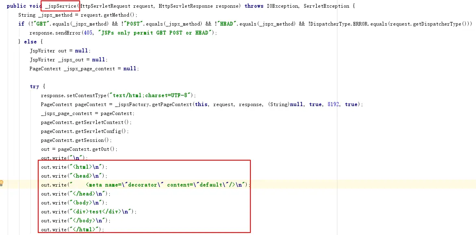
Task: Click the out.write("<html>\n") line
Action: pos(74,167)
